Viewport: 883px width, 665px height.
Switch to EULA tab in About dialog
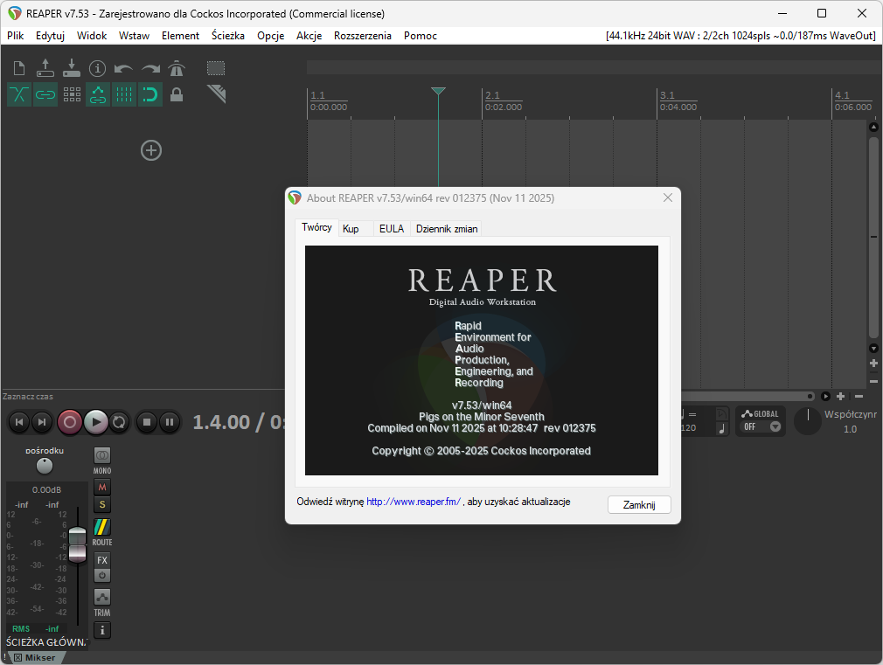(x=392, y=229)
